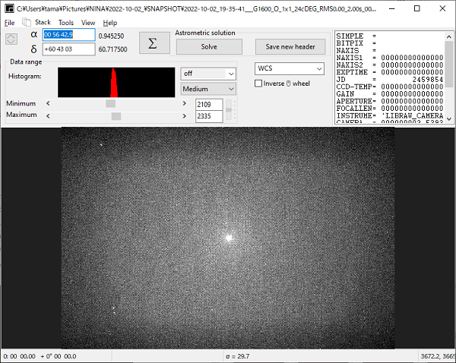The height and width of the screenshot is (363, 456).
Task: Click the header scroll down arrow
Action: coord(448,119)
